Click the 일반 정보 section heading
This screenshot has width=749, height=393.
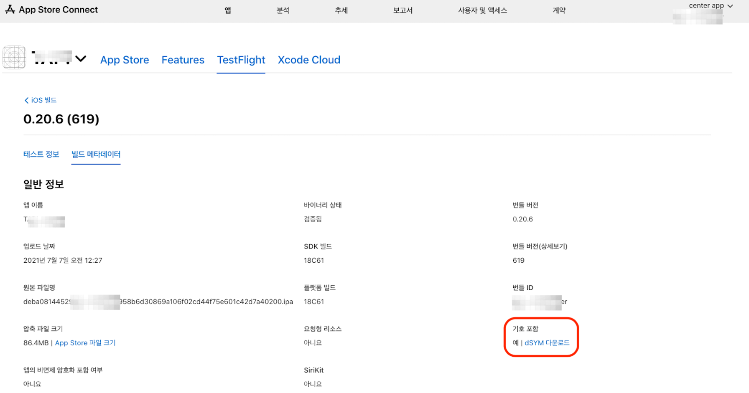click(x=43, y=184)
